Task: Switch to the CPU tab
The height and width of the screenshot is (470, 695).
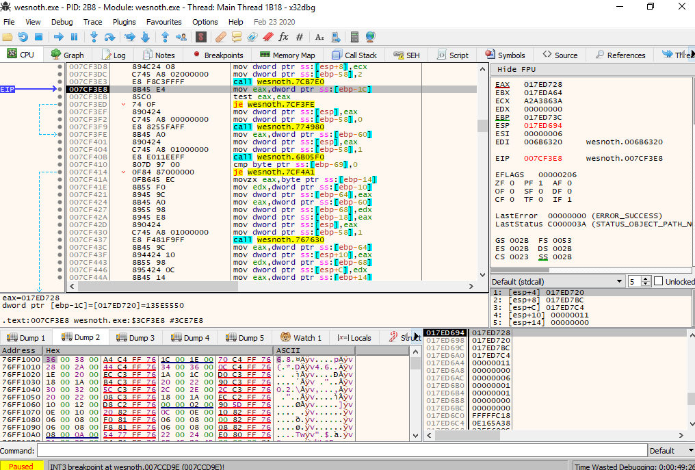Action: point(21,55)
